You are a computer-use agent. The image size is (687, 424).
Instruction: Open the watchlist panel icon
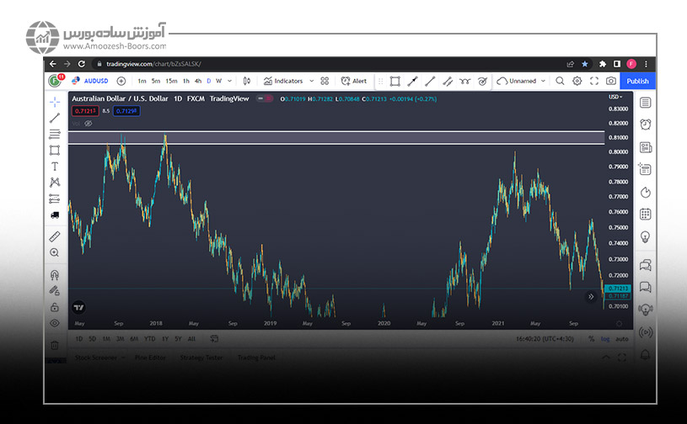tap(645, 103)
